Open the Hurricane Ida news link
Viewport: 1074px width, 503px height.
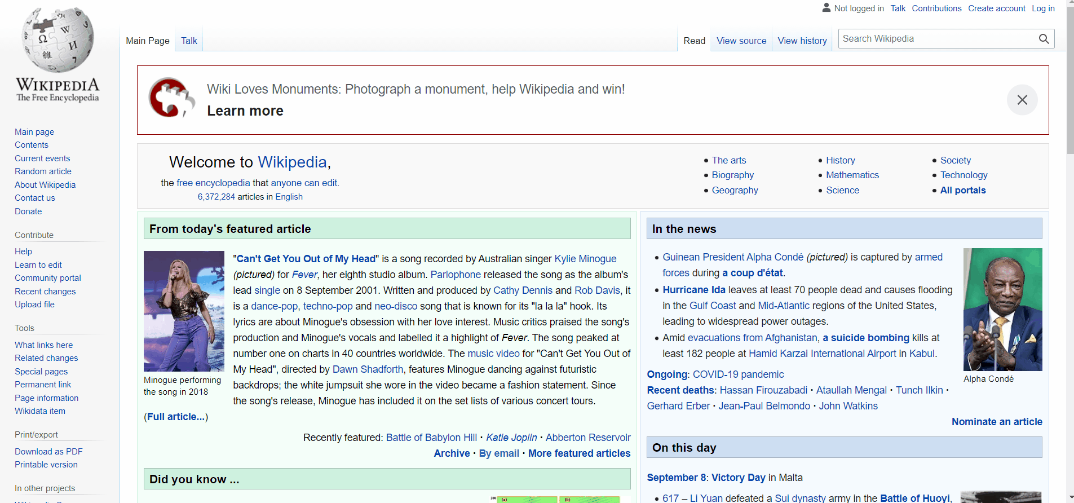click(694, 290)
